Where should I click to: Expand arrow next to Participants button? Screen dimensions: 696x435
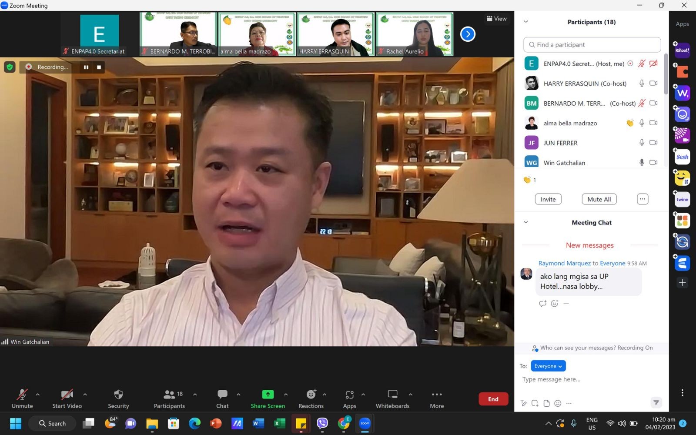(x=195, y=395)
